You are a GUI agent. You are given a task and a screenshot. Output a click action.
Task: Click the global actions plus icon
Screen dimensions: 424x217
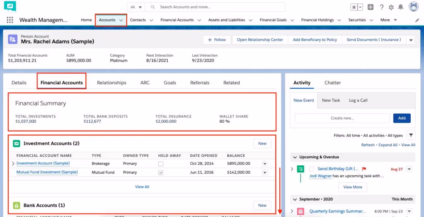(x=371, y=7)
